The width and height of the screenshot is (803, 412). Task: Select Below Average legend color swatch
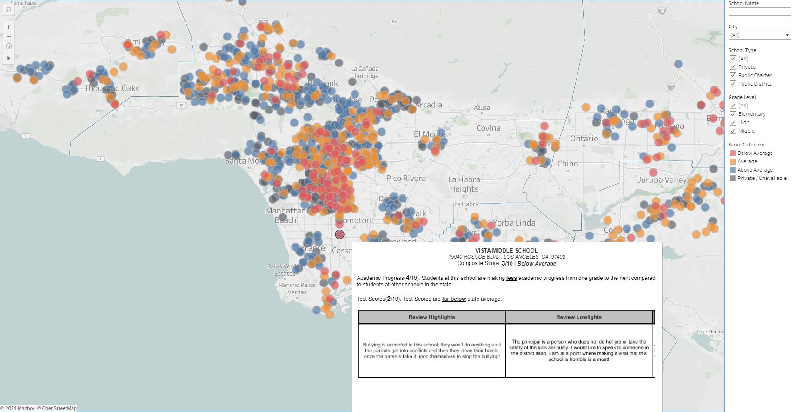coord(732,153)
